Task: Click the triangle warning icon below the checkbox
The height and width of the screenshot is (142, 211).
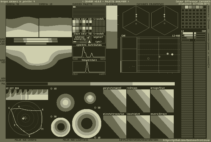Action: [89, 41]
